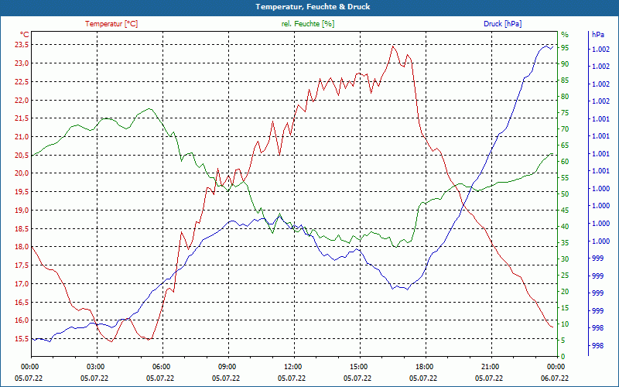Click the '21,5' temperature axis tick
The width and height of the screenshot is (619, 387).
(x=22, y=118)
